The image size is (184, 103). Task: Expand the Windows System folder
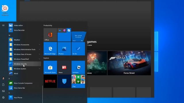25,69
